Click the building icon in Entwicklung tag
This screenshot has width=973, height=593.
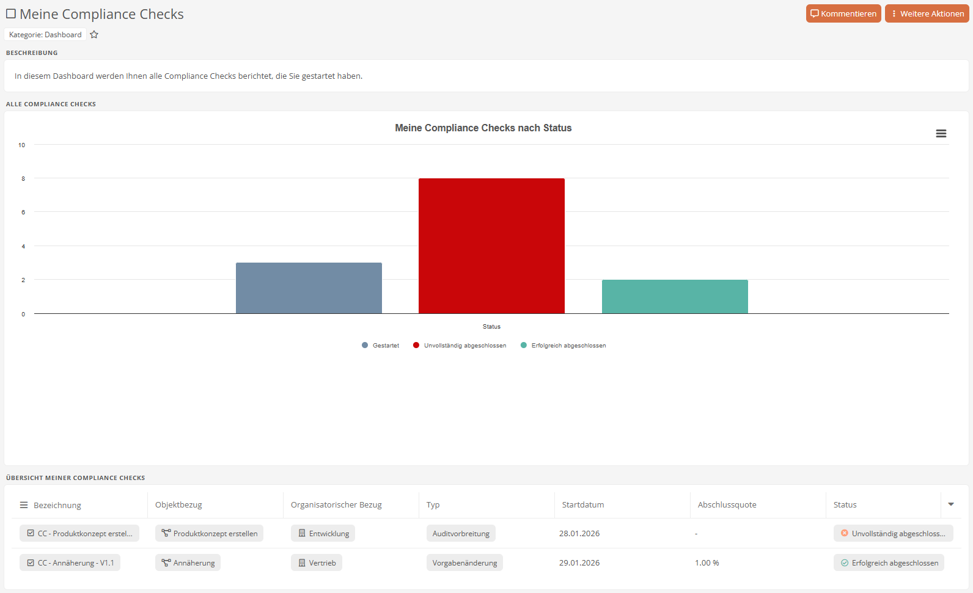click(x=302, y=533)
